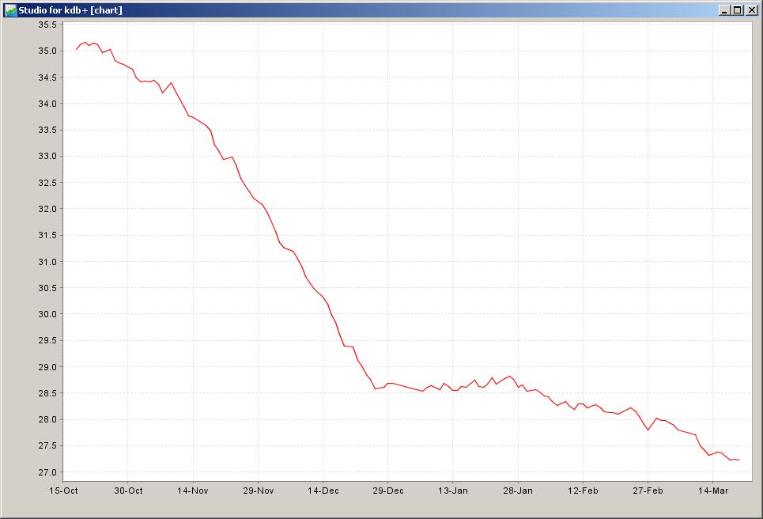Click the 14-Nov date label
Viewport: 763px width, 519px height.
[193, 491]
